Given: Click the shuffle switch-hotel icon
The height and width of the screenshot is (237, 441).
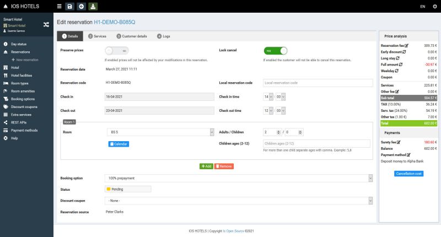Looking at the screenshot, I should click(46, 25).
